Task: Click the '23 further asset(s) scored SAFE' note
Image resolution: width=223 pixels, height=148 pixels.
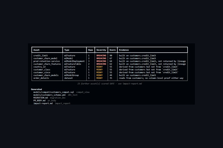Action: (110, 84)
